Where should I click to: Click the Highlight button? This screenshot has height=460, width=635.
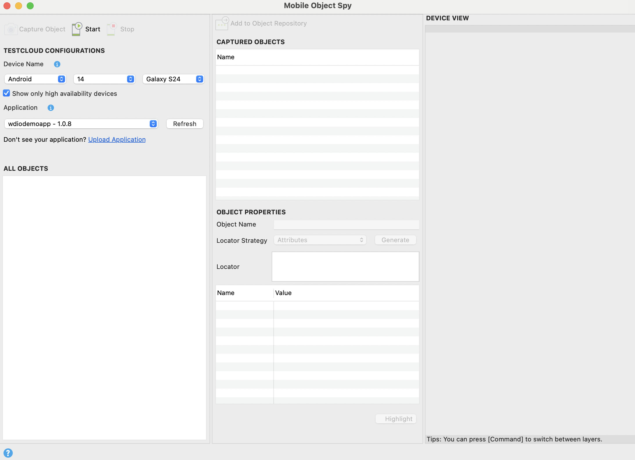point(396,419)
